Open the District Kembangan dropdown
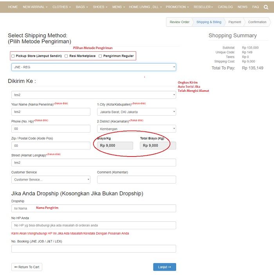This screenshot has height=275, width=274. 136,129
